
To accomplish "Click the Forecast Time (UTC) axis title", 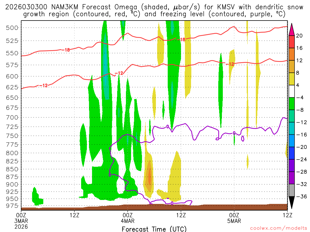I will pos(154,229).
